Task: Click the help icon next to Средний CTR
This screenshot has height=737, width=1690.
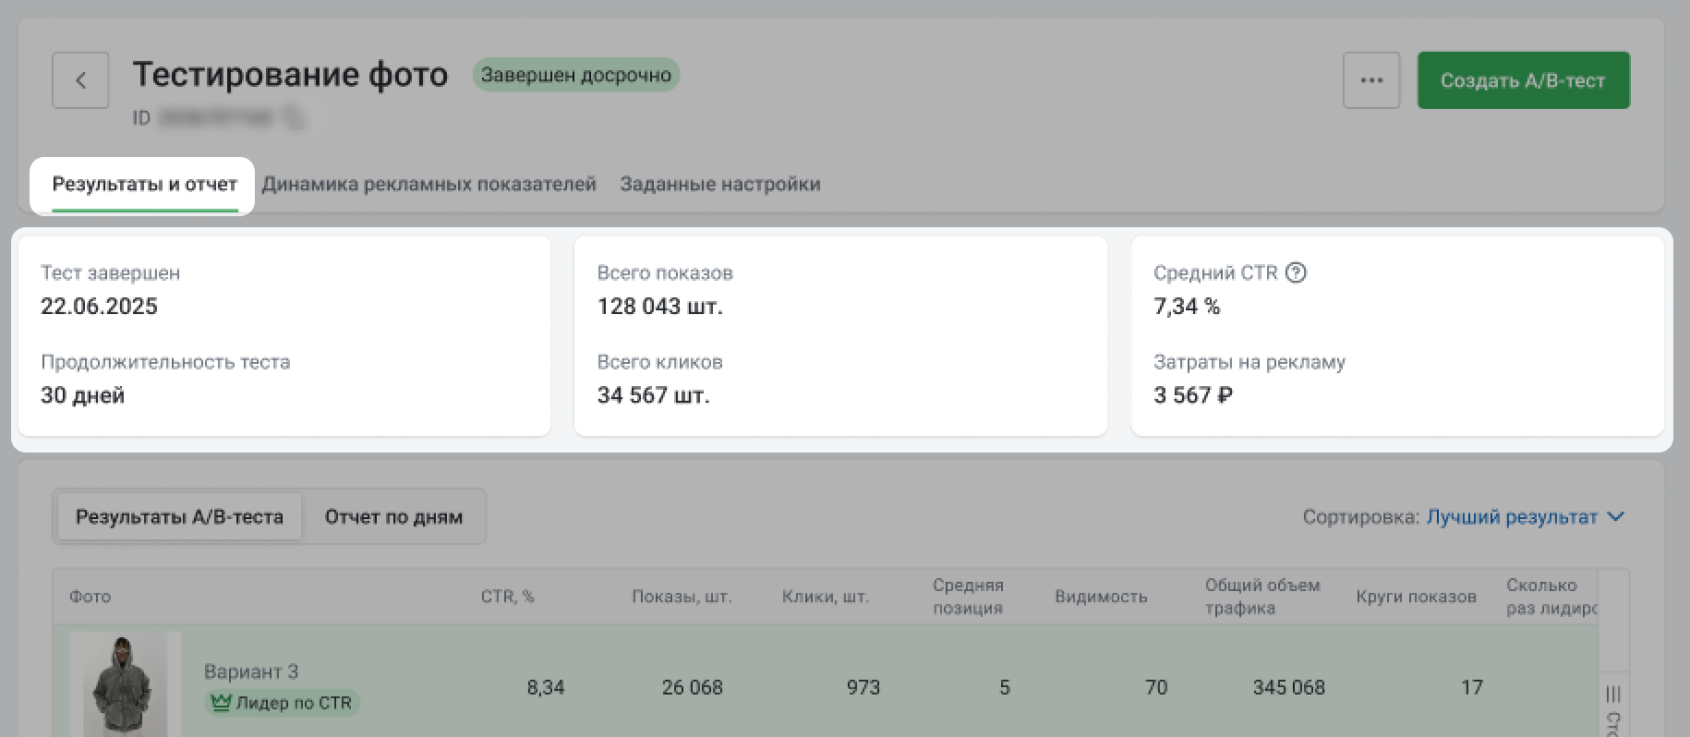Action: pos(1296,272)
